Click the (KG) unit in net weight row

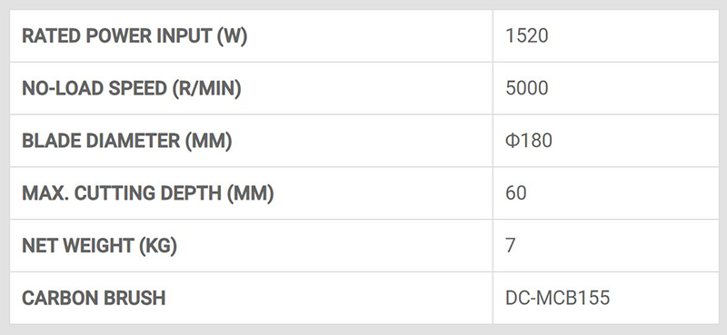tap(158, 245)
